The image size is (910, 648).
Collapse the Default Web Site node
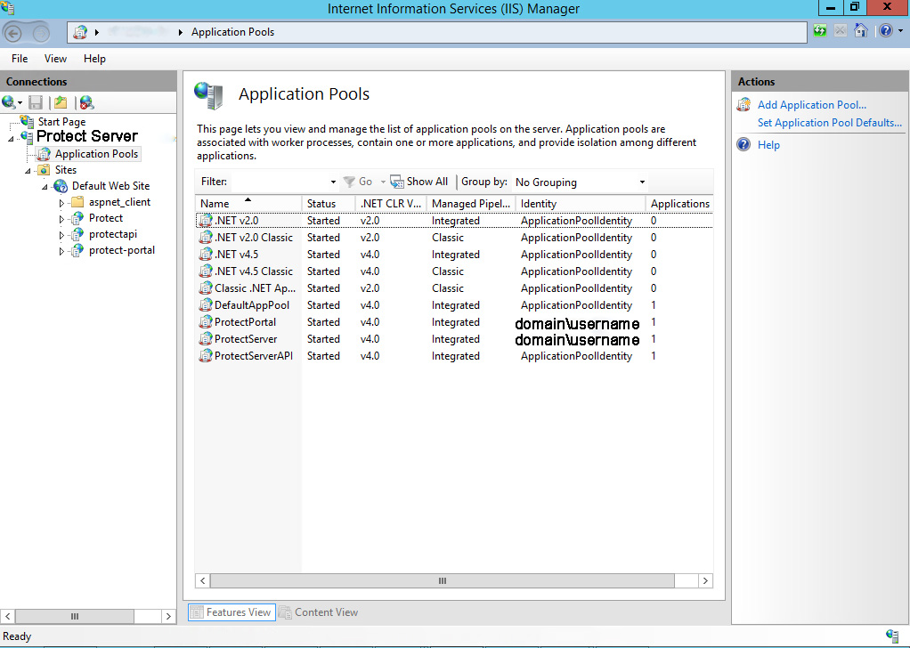(45, 187)
